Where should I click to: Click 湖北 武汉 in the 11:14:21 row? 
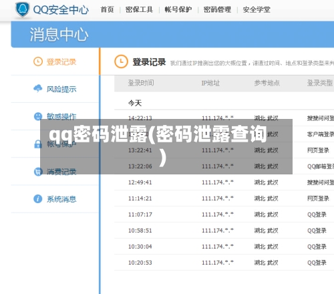[x=267, y=198]
